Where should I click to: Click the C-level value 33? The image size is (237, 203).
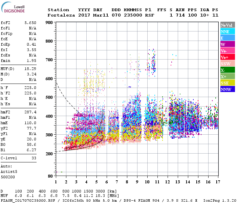click(34, 158)
